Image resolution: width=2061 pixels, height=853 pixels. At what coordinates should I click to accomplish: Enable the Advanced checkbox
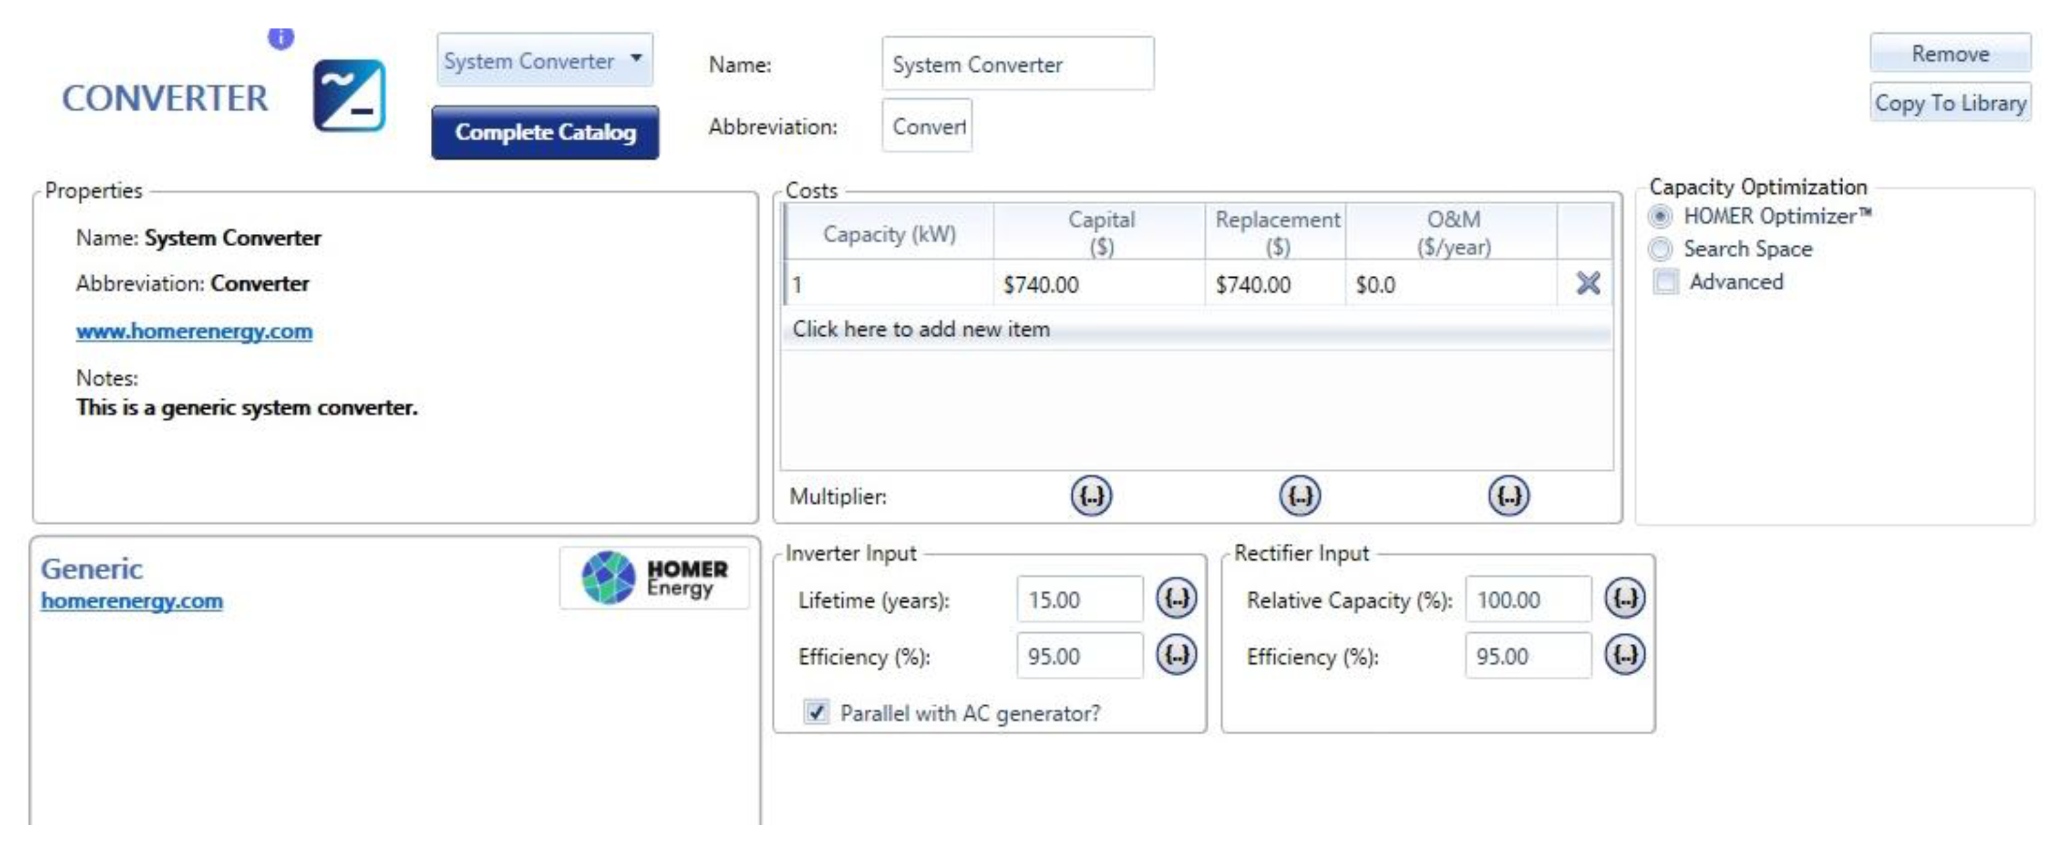pos(1666,281)
